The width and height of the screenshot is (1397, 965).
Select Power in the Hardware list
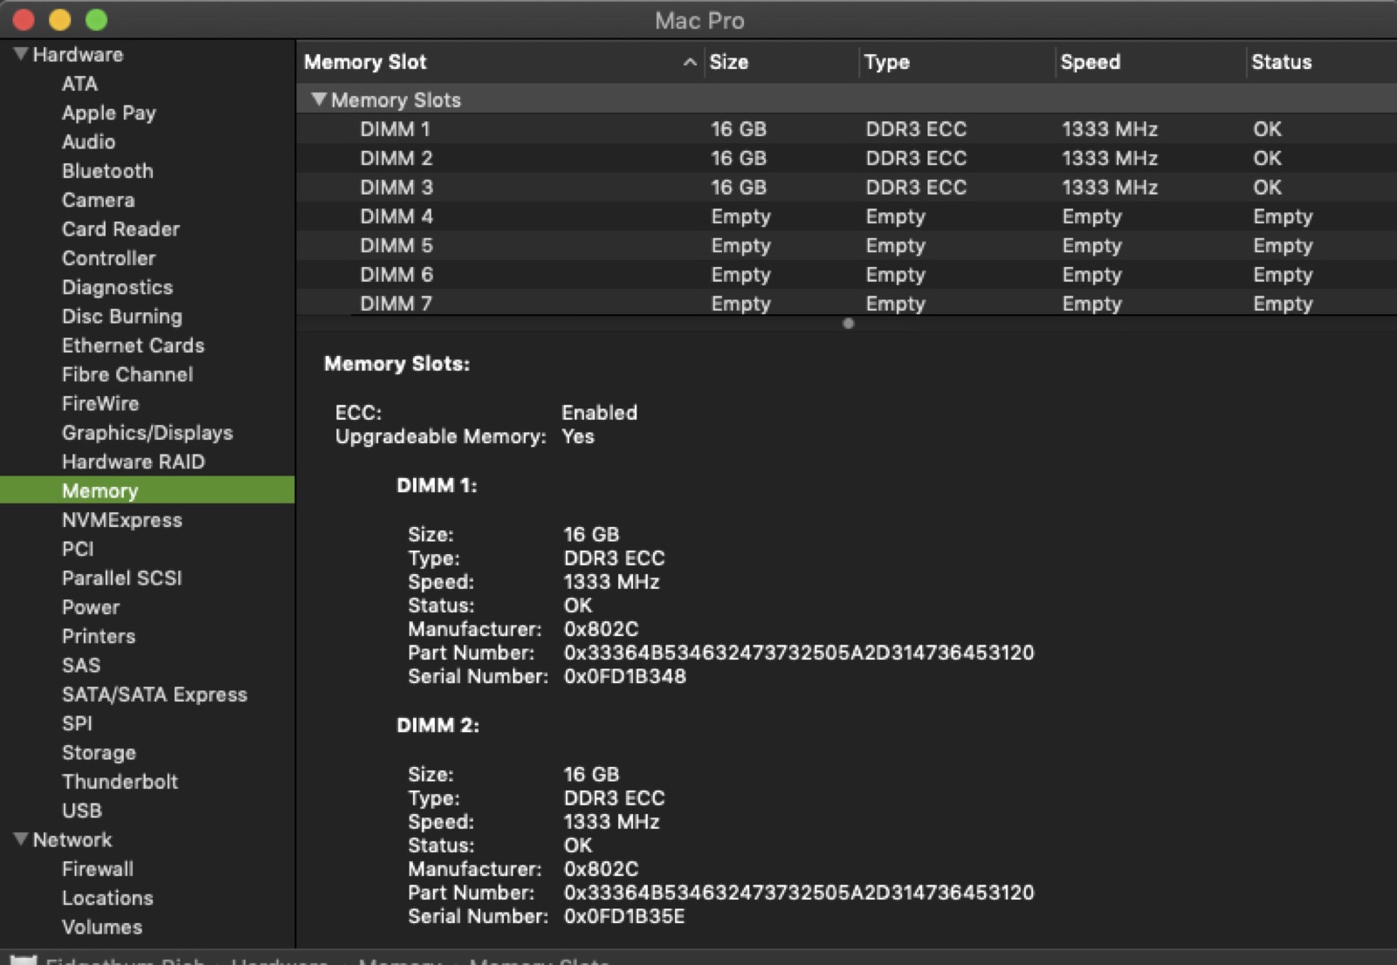coord(91,607)
